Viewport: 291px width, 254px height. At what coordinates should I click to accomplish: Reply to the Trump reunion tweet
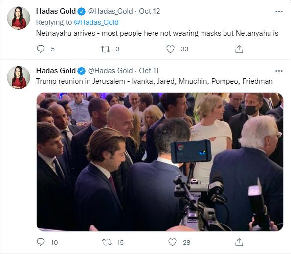coord(41,242)
